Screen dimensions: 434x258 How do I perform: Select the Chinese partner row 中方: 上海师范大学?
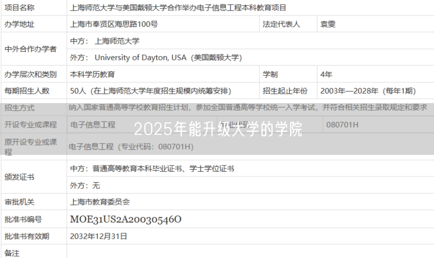point(105,41)
